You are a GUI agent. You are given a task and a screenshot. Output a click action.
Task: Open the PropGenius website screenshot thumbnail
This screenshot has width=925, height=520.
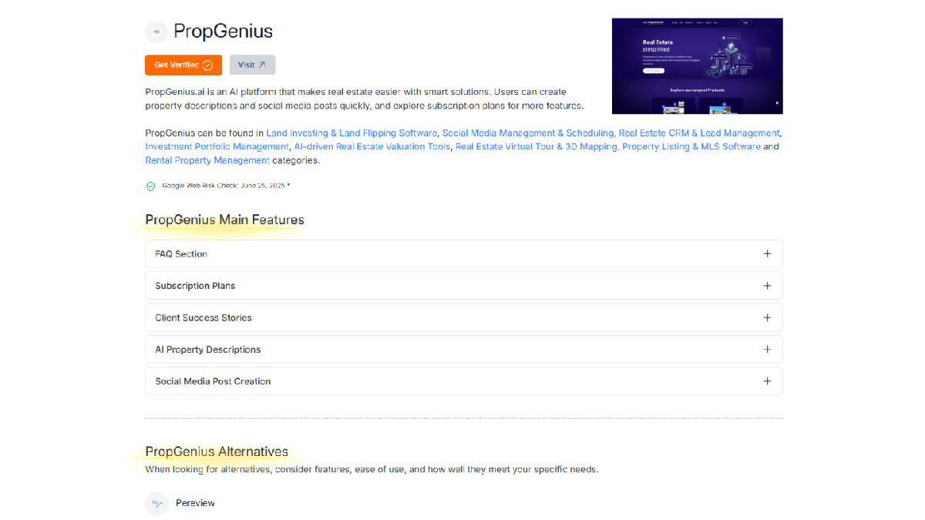click(x=697, y=66)
